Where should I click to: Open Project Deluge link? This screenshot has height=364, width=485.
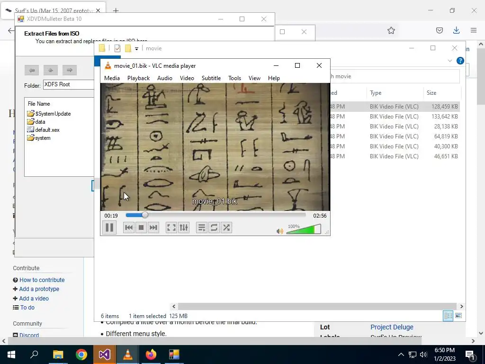click(x=392, y=327)
